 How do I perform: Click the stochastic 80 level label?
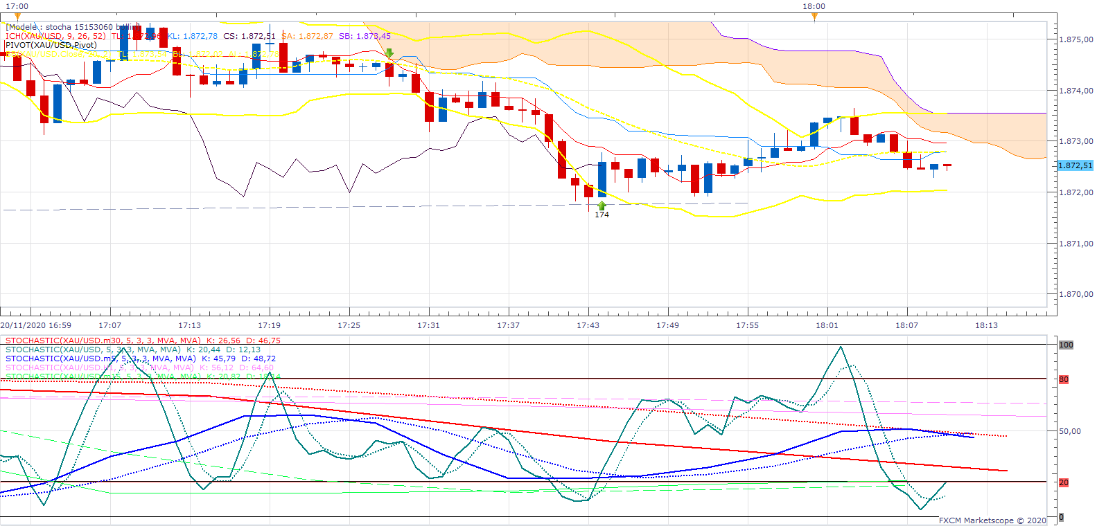[x=1064, y=379]
